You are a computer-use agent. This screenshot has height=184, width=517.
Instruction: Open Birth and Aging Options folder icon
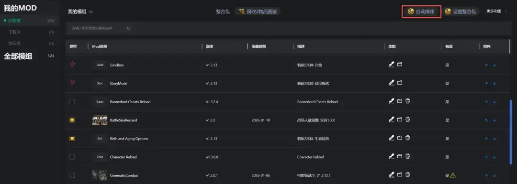tap(400, 138)
